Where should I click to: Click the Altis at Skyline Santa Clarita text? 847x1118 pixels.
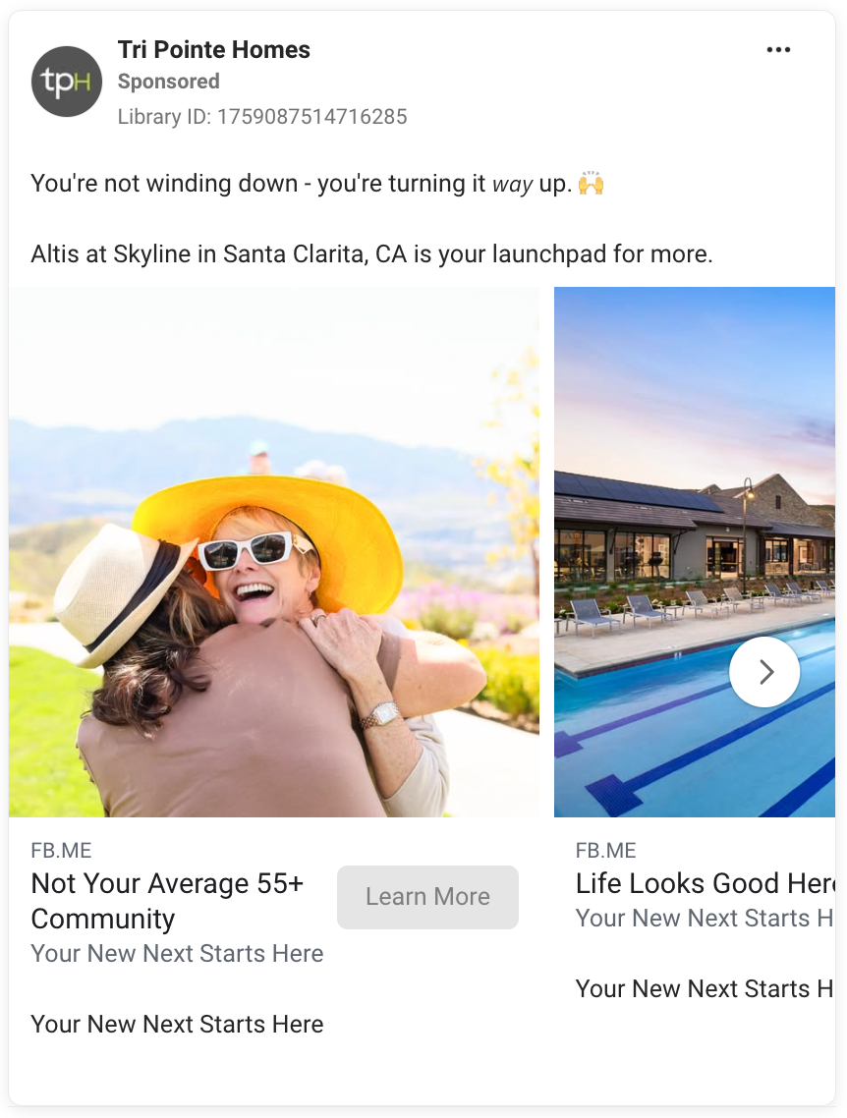[371, 253]
